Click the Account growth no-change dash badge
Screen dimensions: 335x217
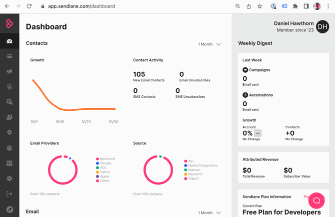tap(257, 133)
